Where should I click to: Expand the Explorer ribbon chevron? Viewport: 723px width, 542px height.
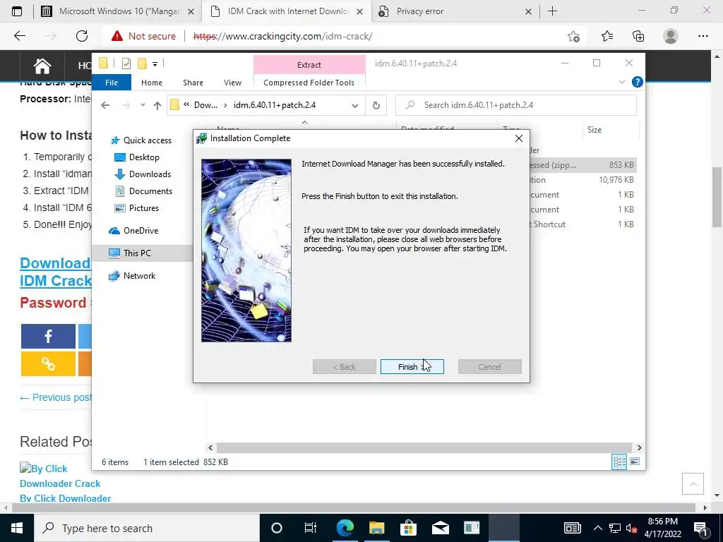(x=621, y=82)
